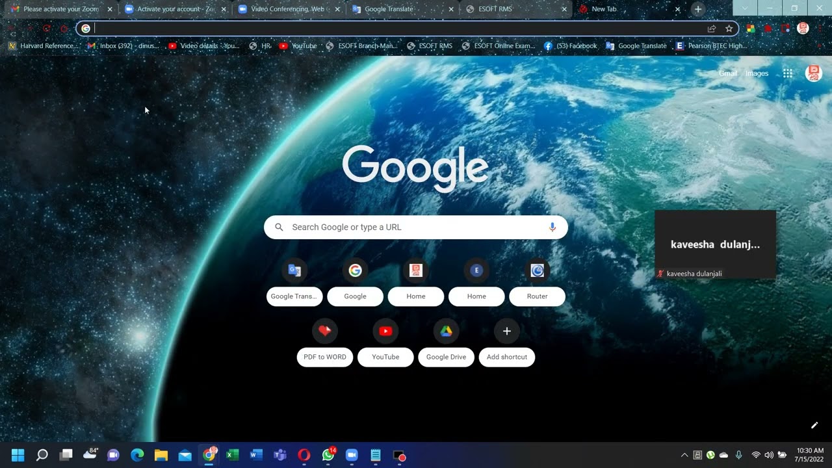
Task: Open the ESOFT Branch Man... bookmark
Action: point(361,46)
